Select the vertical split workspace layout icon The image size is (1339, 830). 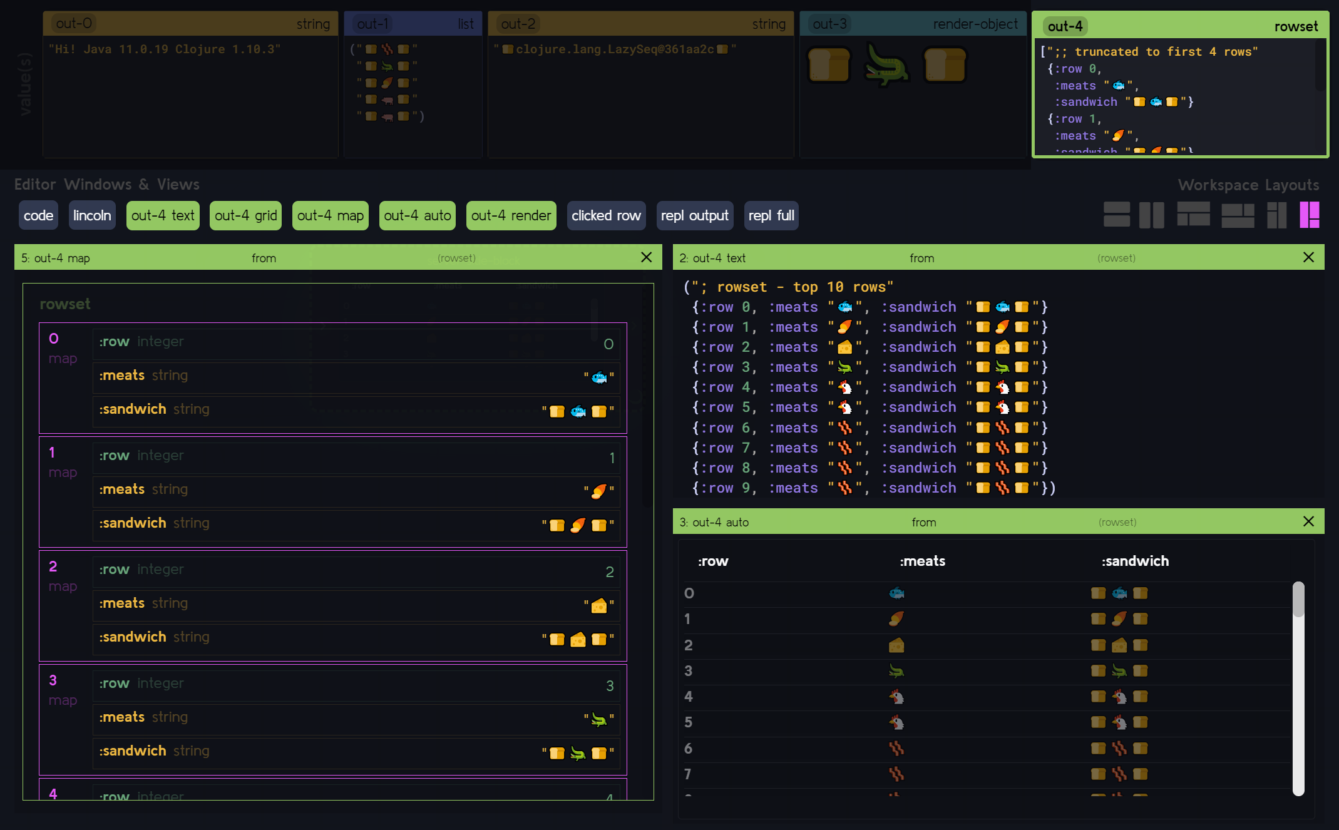pyautogui.click(x=1147, y=214)
